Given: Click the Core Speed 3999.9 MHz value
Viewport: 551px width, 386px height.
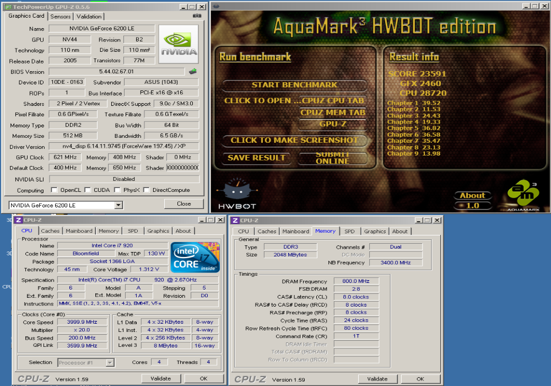Looking at the screenshot, I should 82,322.
